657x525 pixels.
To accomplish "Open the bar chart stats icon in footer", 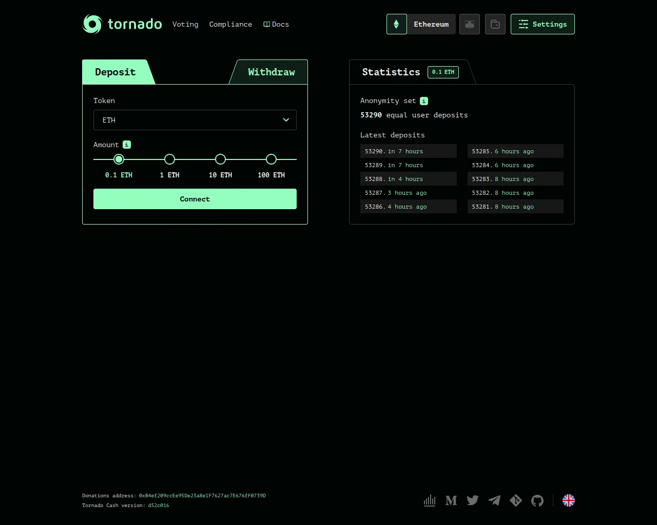I will [x=430, y=500].
